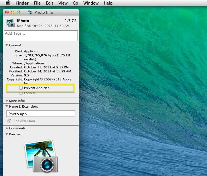Close the iPhoto Info window

click(x=7, y=12)
